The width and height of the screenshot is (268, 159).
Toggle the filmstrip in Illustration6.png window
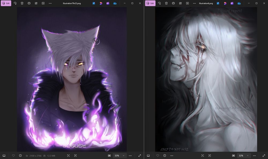pyautogui.click(x=148, y=156)
